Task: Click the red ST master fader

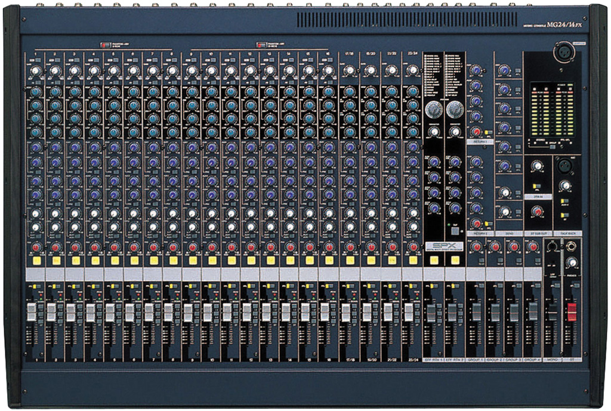Action: tap(572, 312)
